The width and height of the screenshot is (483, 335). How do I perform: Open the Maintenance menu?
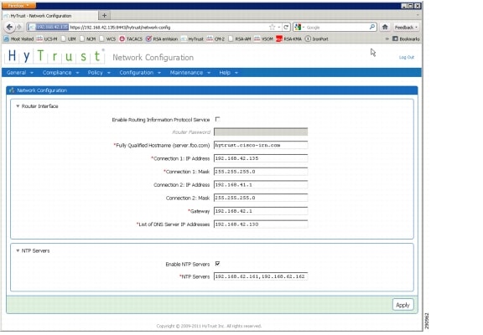coord(190,73)
